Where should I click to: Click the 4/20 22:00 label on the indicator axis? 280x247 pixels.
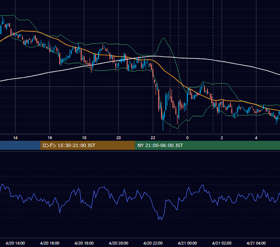tap(153, 243)
